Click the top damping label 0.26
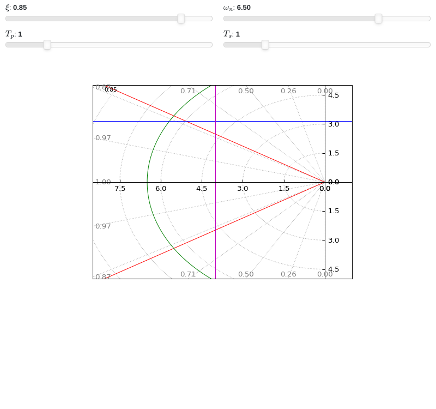Viewport: 436px width, 409px height. [x=288, y=91]
